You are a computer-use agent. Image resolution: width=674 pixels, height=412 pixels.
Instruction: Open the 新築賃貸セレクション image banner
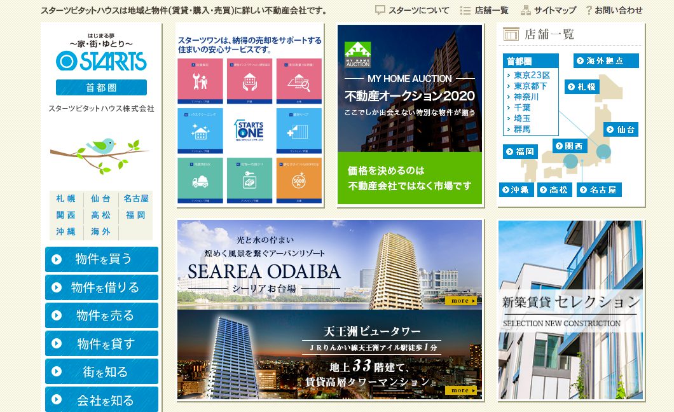coord(570,310)
